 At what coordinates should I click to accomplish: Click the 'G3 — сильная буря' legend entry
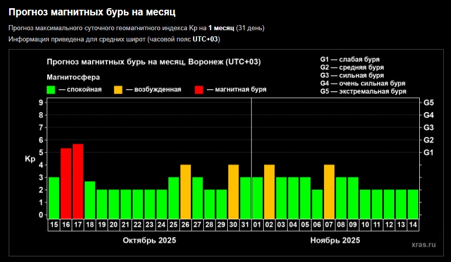[x=352, y=75]
